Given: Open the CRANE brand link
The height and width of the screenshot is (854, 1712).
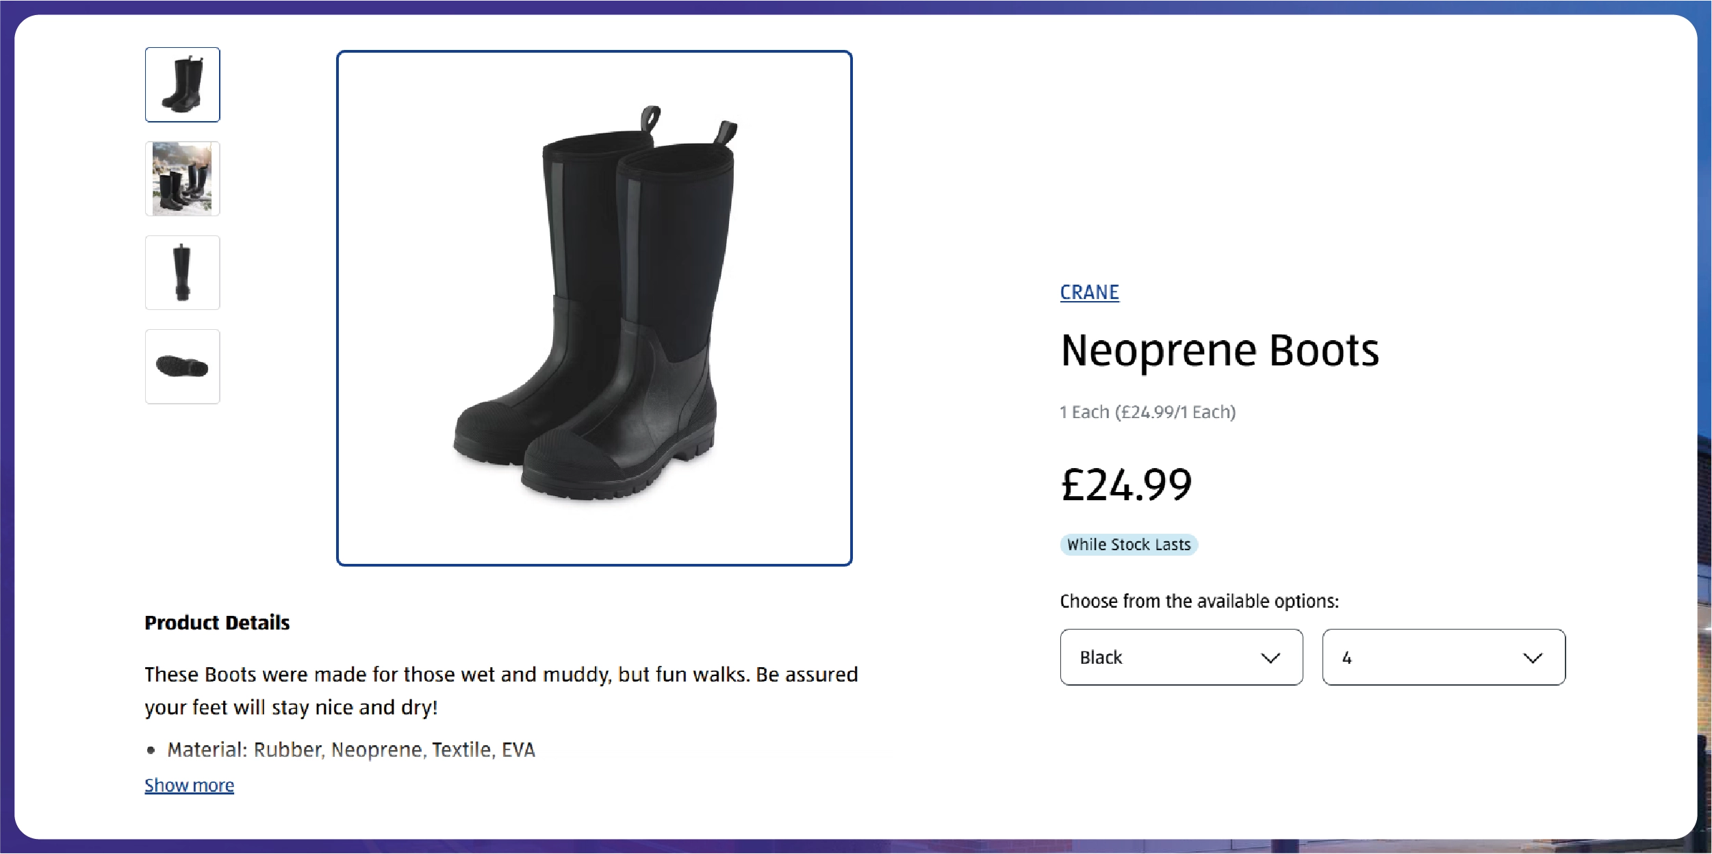Looking at the screenshot, I should [x=1089, y=292].
